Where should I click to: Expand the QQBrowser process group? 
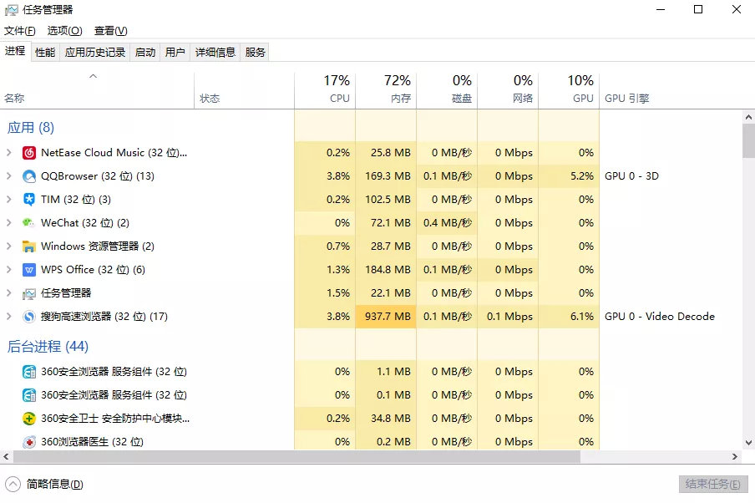(x=8, y=176)
